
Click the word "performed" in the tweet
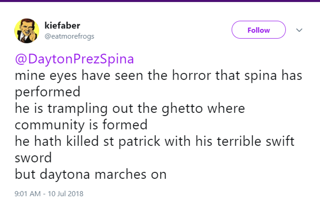click(48, 92)
